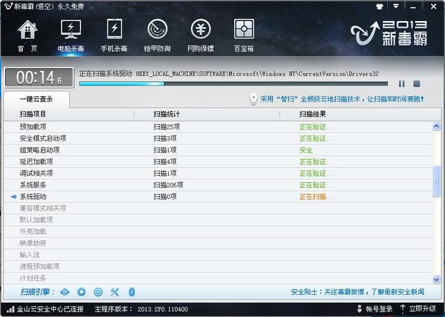Screen dimensions: 445x317
Task: Open the 铠甲防御 armor defense section
Action: [157, 35]
